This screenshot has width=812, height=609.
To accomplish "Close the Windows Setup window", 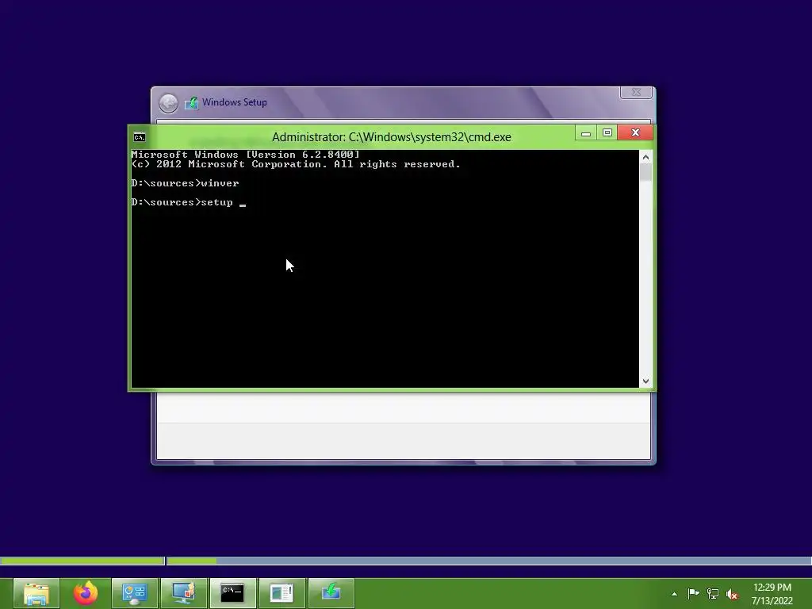I will click(636, 92).
